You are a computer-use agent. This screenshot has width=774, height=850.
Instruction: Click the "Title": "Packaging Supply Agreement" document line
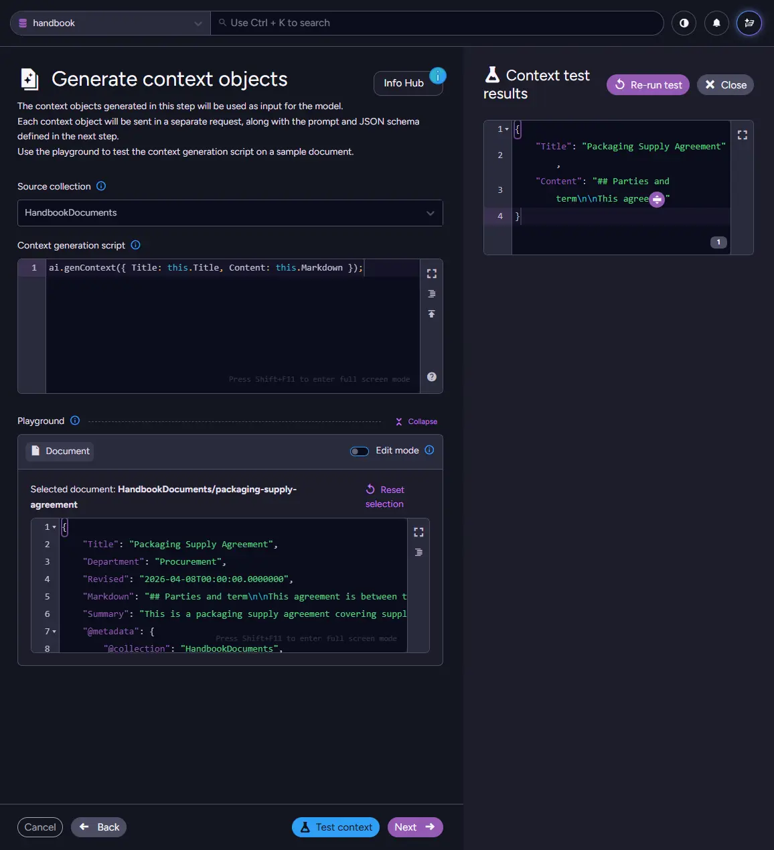180,545
